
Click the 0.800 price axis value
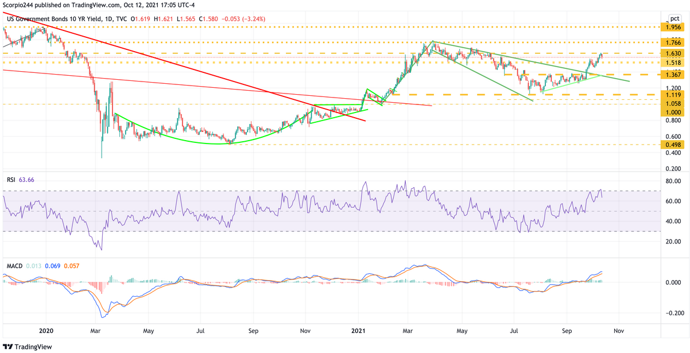click(673, 121)
